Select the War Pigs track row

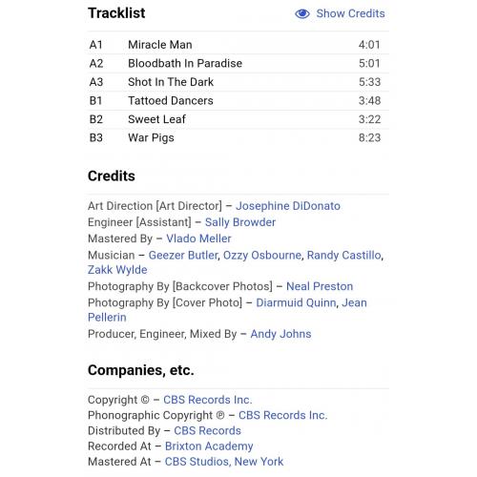pyautogui.click(x=238, y=137)
